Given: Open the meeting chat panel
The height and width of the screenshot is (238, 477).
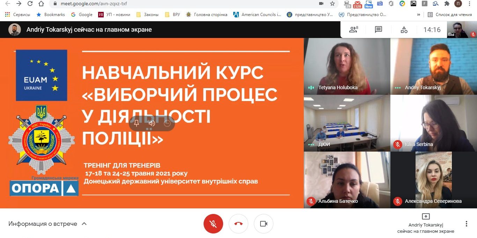Looking at the screenshot, I should [x=379, y=30].
